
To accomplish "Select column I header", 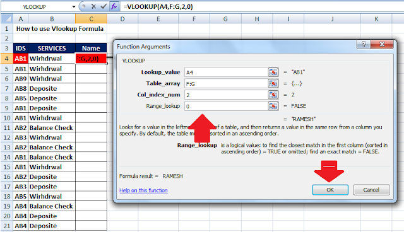I will coord(288,19).
